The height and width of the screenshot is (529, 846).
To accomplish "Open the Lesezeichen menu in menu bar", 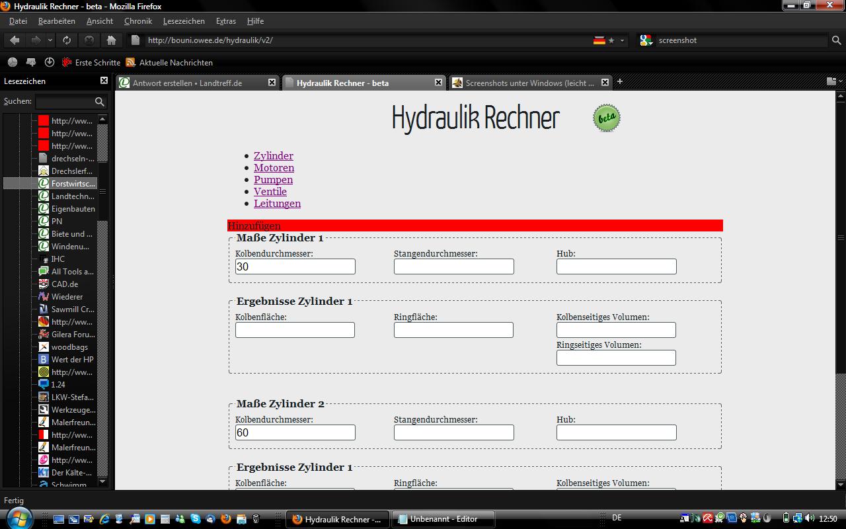I will [x=184, y=21].
